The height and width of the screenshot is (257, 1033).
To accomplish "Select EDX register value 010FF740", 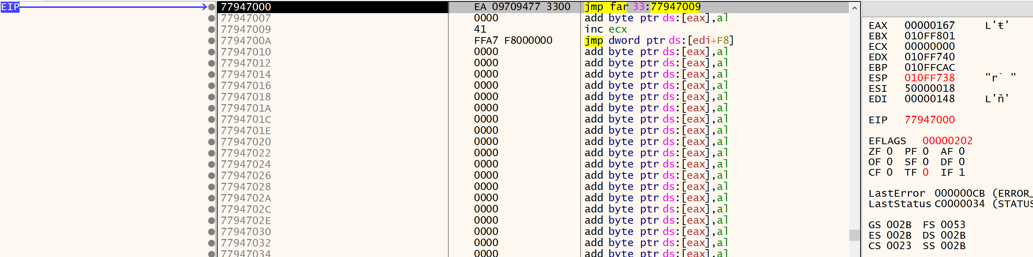I will 930,57.
